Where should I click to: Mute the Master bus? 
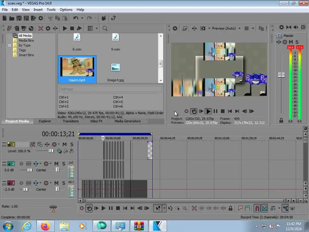pyautogui.click(x=291, y=42)
